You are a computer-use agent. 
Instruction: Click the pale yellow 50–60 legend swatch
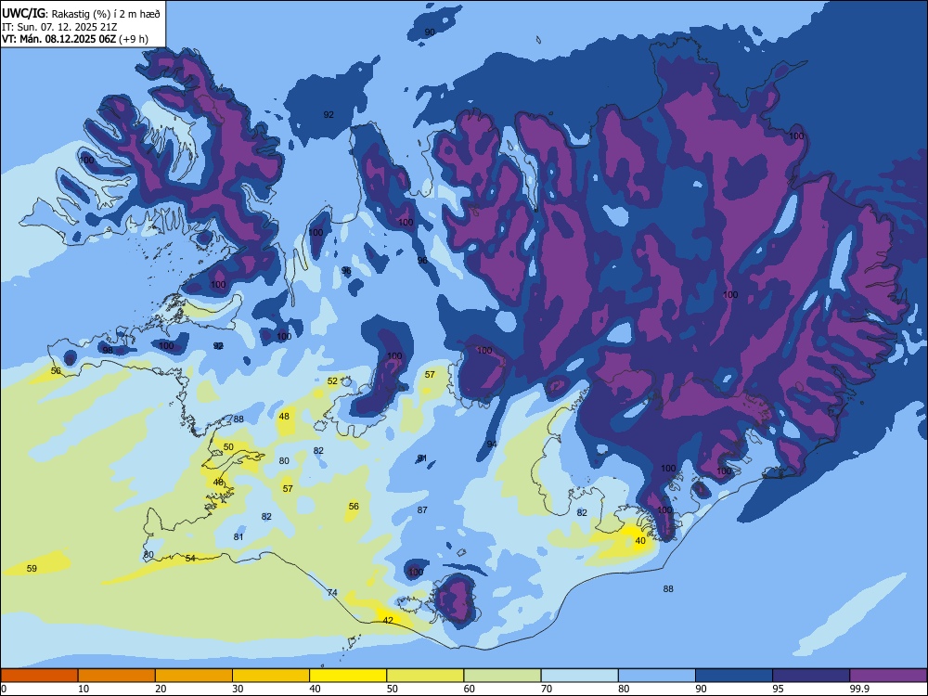[x=425, y=676]
